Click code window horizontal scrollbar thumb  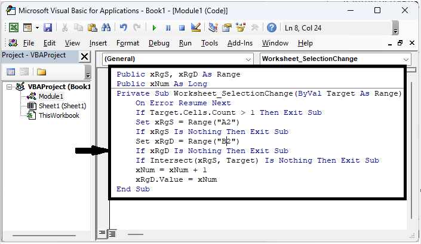[x=136, y=234]
